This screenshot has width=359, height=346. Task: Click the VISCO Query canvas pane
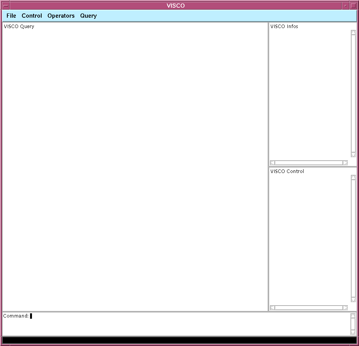coord(135,167)
